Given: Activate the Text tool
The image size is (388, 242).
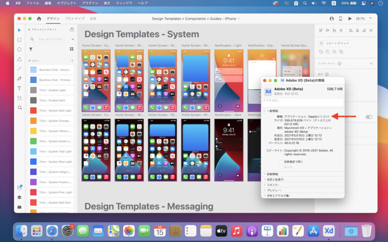Looking at the screenshot, I should point(19,88).
